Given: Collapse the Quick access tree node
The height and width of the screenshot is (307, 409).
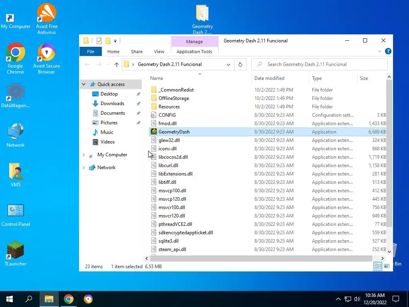Looking at the screenshot, I should (84, 84).
